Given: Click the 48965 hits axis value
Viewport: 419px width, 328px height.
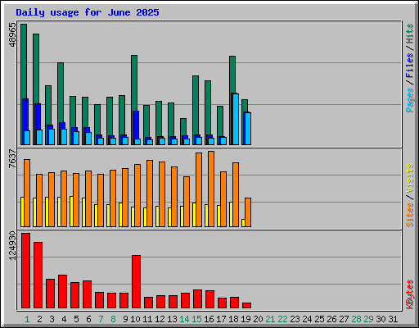Looking at the screenshot, I should point(12,34).
